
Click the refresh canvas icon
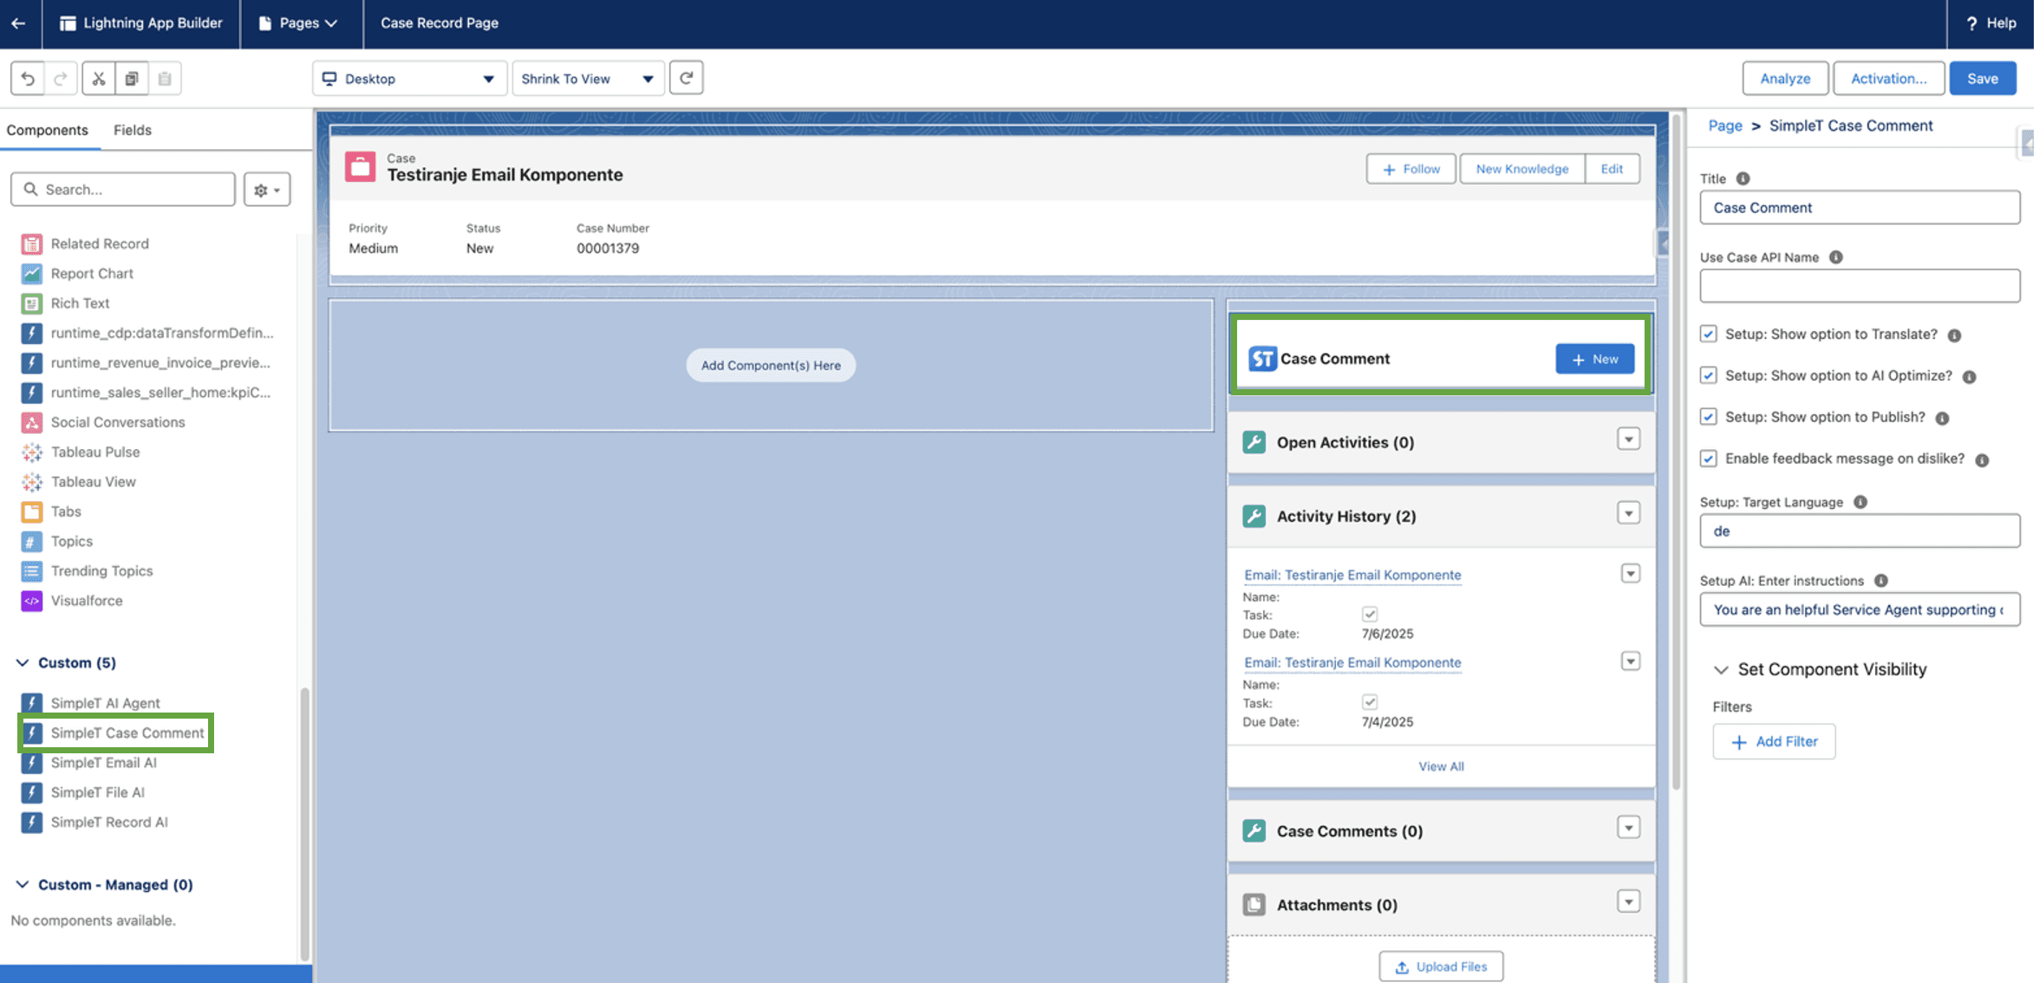coord(686,78)
